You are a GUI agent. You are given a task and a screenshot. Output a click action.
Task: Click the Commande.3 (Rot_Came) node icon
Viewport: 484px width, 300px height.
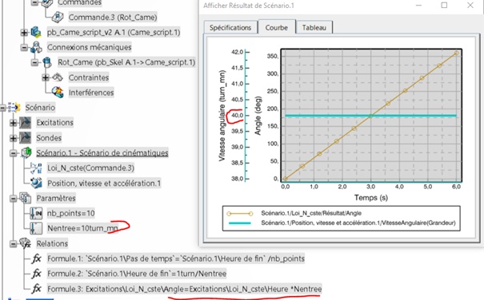58,17
